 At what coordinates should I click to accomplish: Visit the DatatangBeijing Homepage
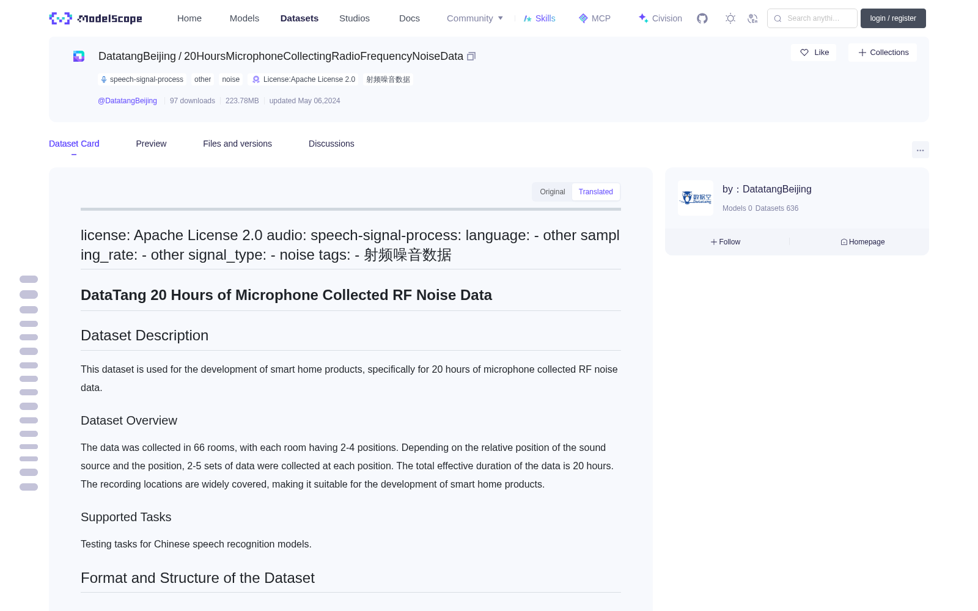863,242
